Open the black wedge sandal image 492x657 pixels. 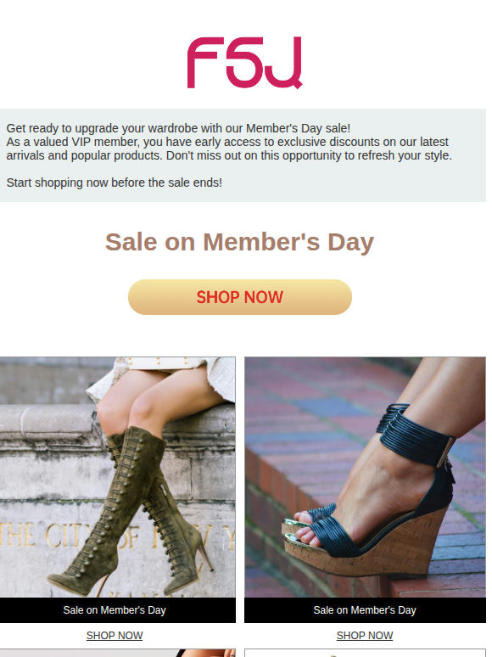click(x=365, y=477)
